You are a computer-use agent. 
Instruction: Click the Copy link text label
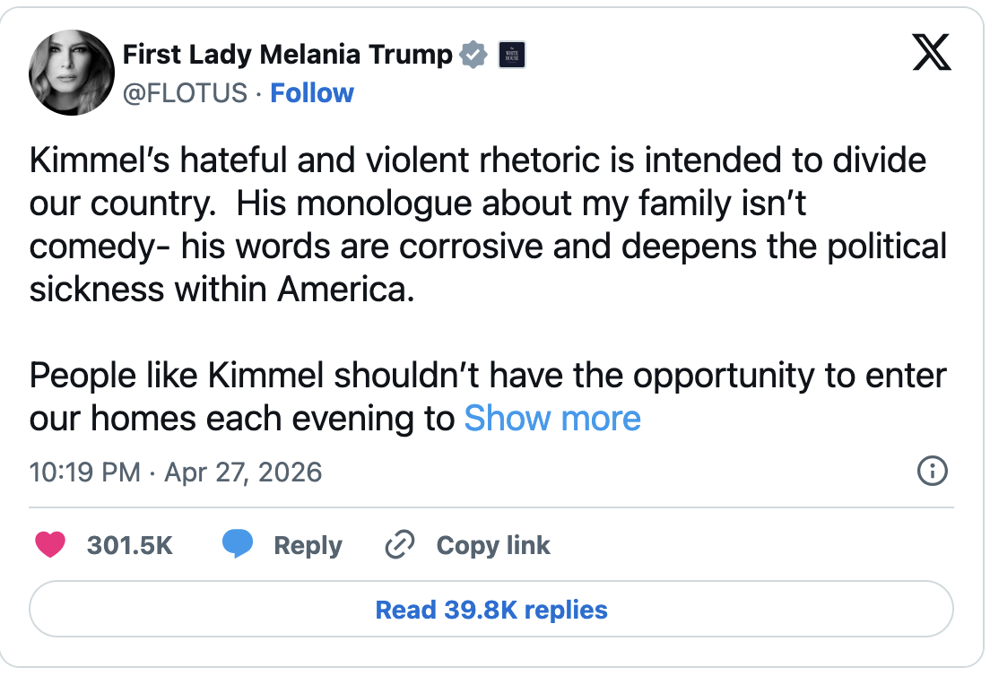tap(493, 545)
